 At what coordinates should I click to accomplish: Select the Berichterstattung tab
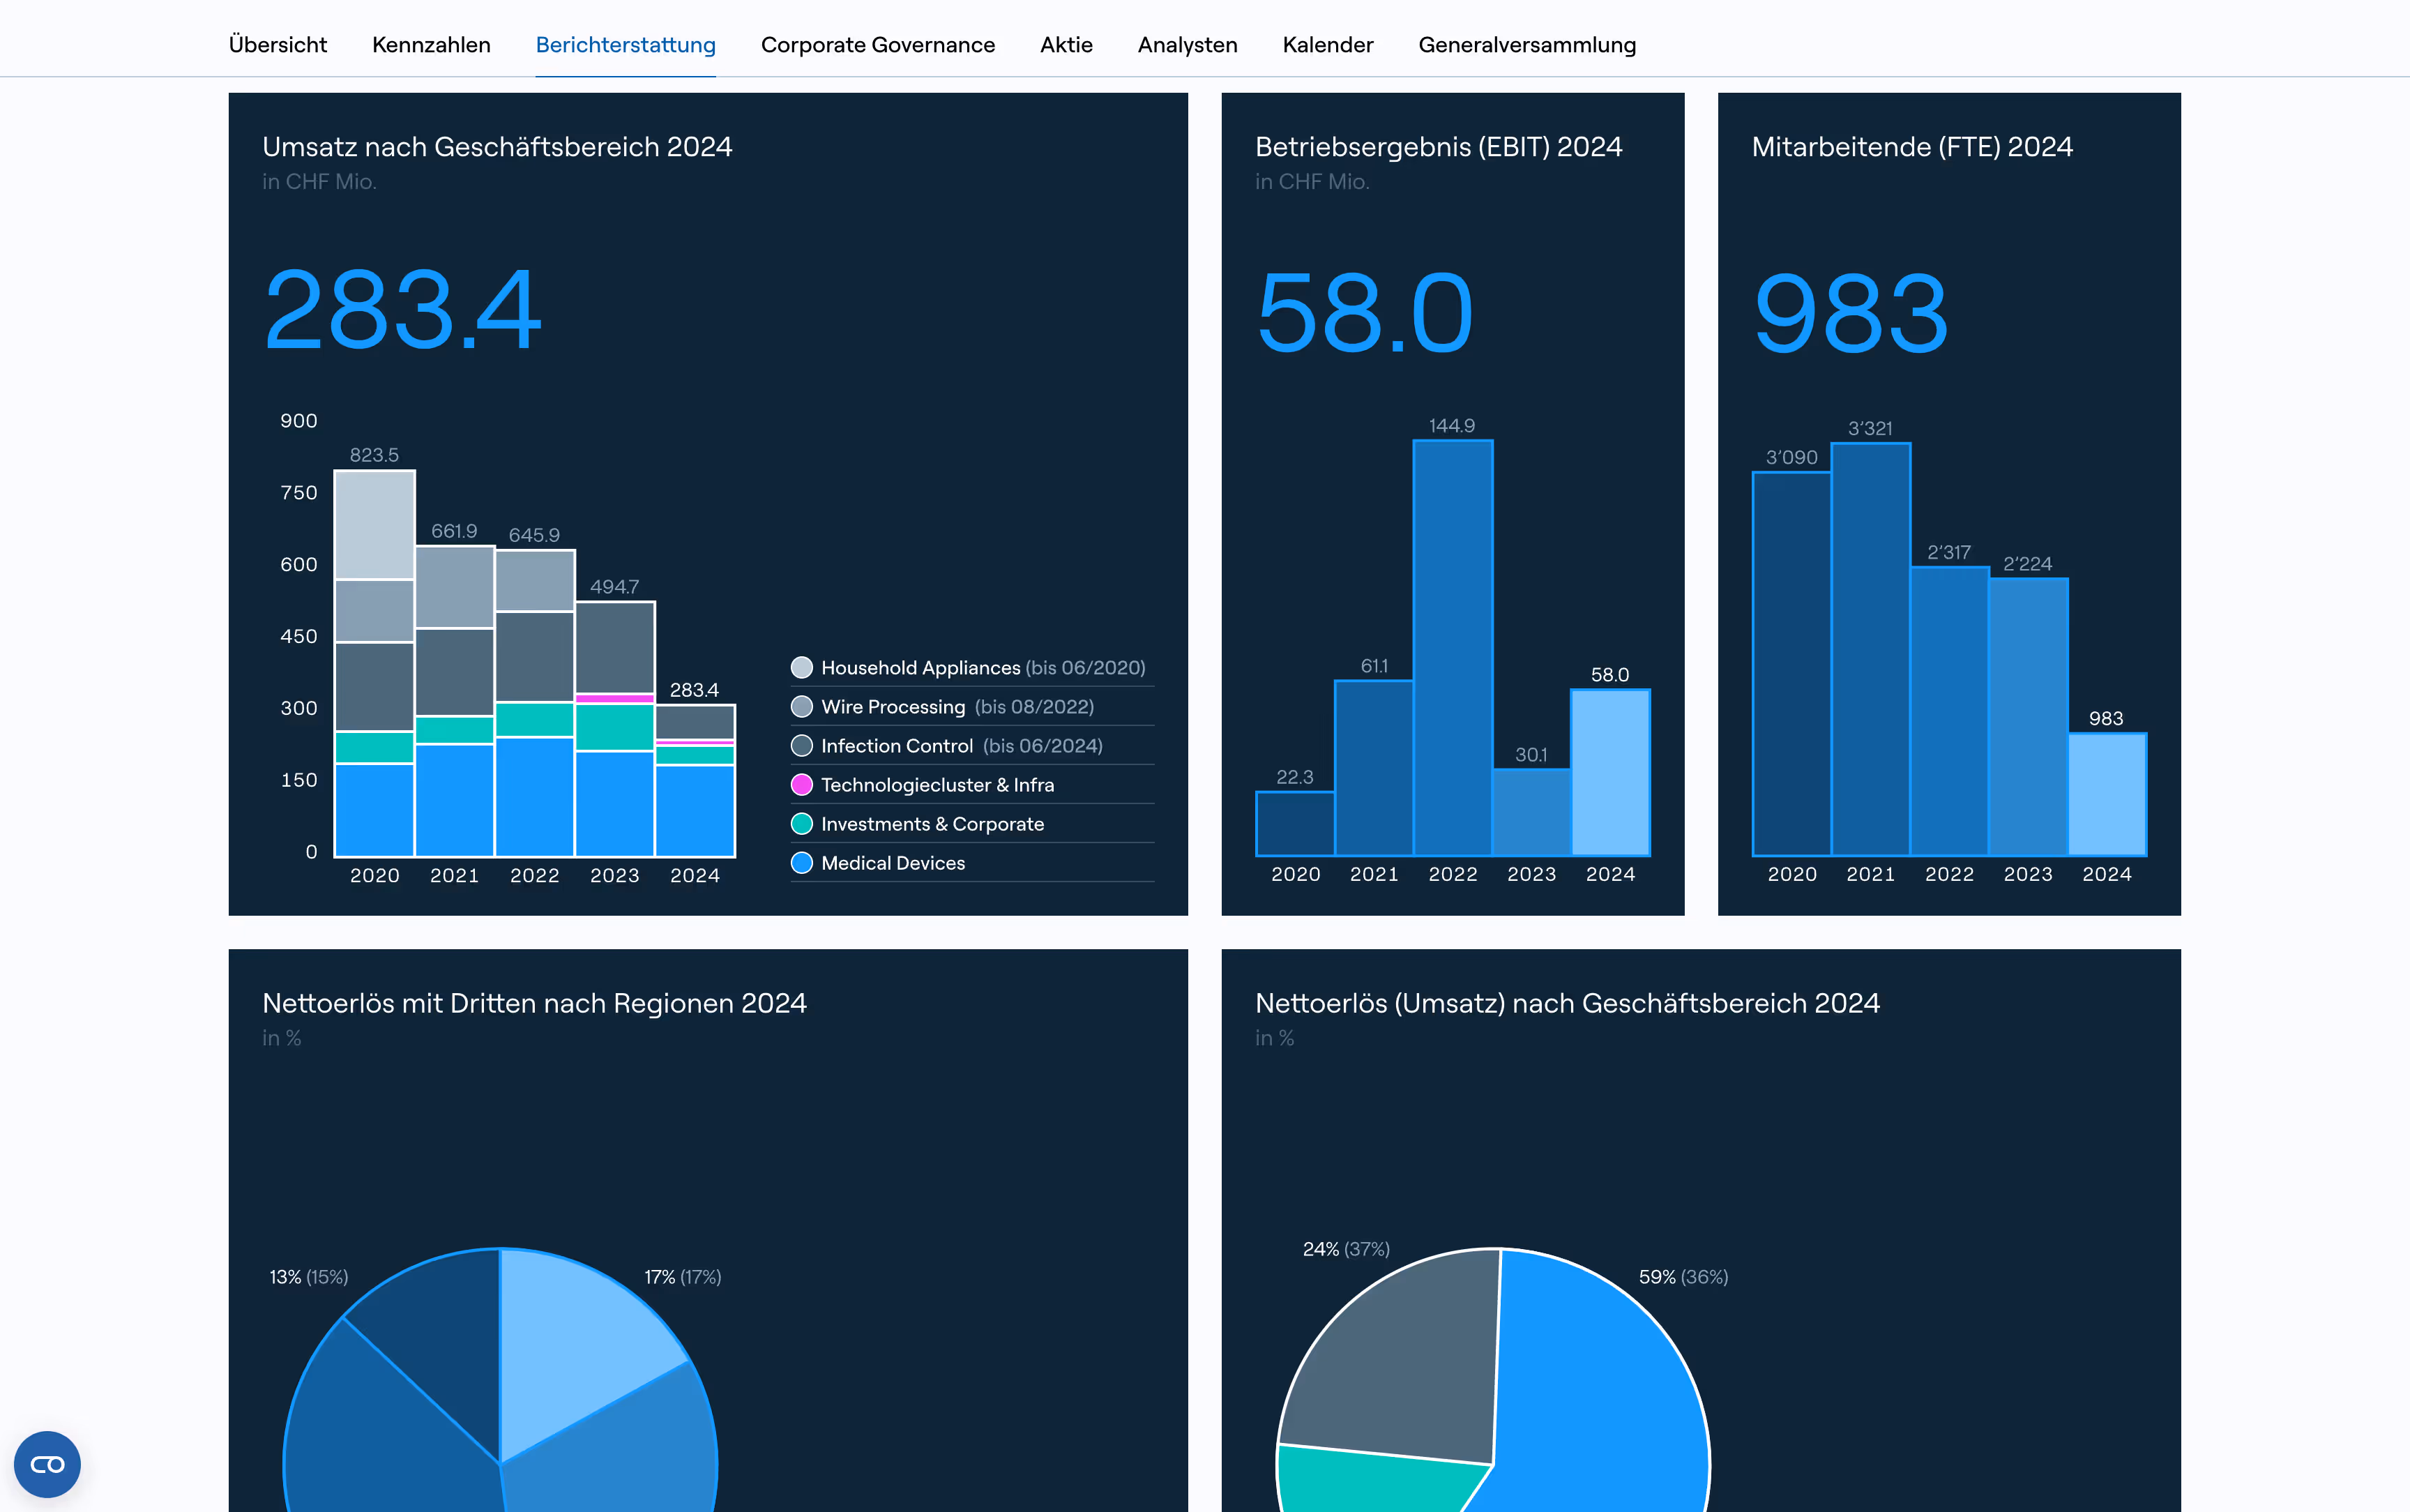626,45
